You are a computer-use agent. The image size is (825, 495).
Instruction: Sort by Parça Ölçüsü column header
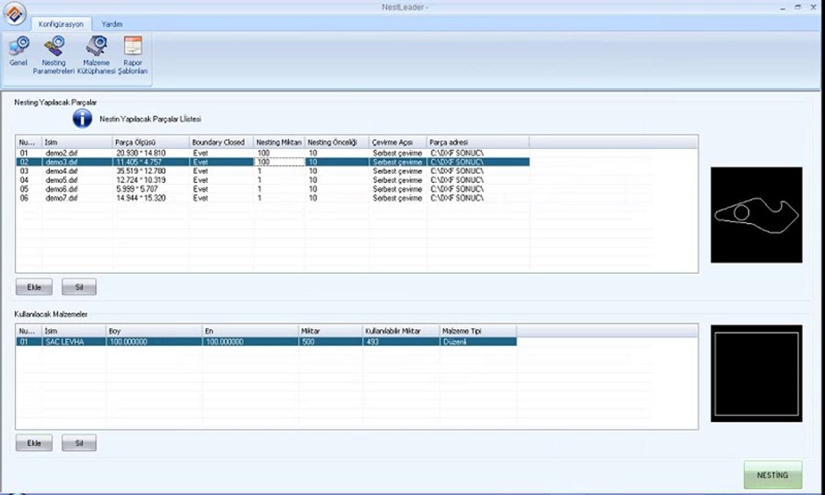151,142
